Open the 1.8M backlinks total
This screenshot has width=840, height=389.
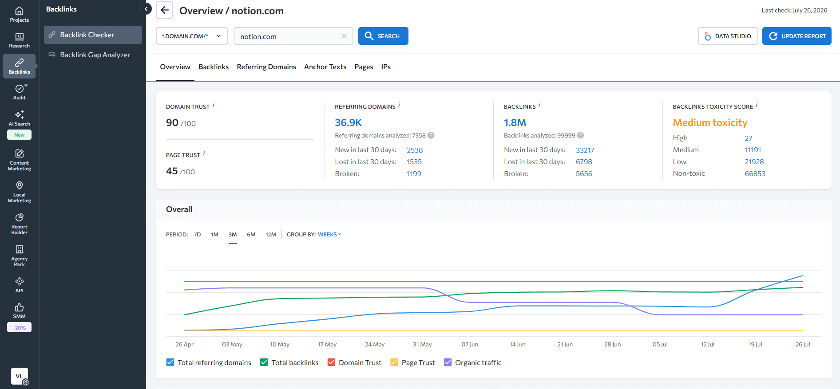(515, 122)
